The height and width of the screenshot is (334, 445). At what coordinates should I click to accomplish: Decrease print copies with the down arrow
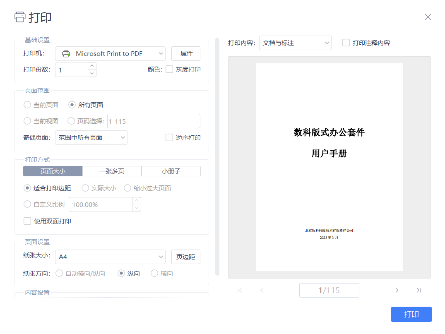click(92, 73)
